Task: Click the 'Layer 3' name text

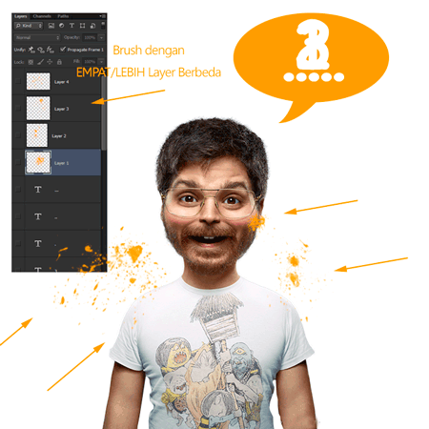Action: click(61, 109)
